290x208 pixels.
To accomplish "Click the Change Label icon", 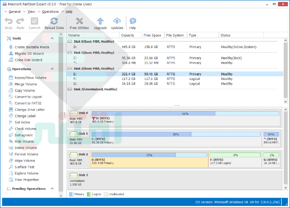I will (x=11, y=116).
